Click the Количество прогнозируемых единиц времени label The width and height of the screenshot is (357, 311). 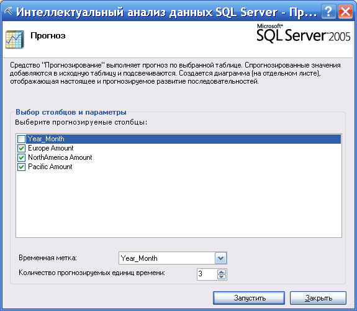coord(92,273)
